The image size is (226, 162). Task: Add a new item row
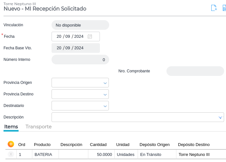coord(11,144)
